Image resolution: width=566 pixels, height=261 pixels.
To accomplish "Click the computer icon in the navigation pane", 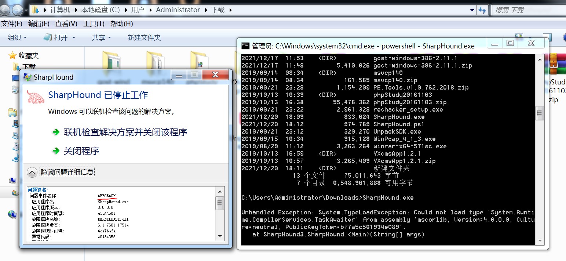I will (x=13, y=180).
